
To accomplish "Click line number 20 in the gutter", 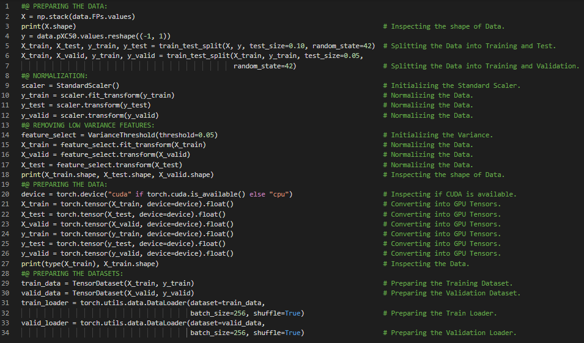I will click(x=6, y=194).
